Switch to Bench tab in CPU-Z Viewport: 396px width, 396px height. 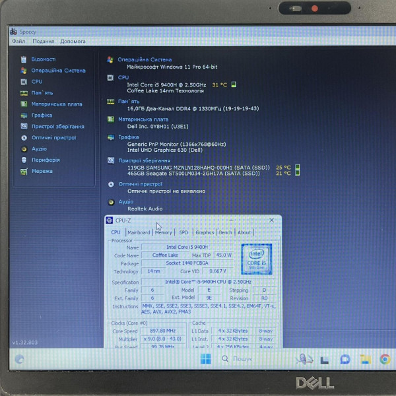225,232
